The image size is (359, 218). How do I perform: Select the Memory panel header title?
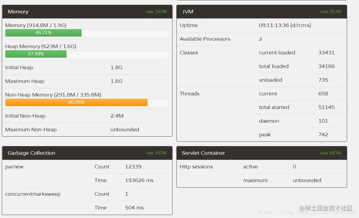click(18, 12)
